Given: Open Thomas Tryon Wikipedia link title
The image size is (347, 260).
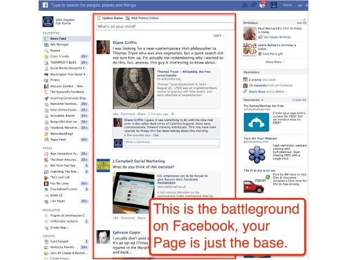Looking at the screenshot, I should 184,73.
